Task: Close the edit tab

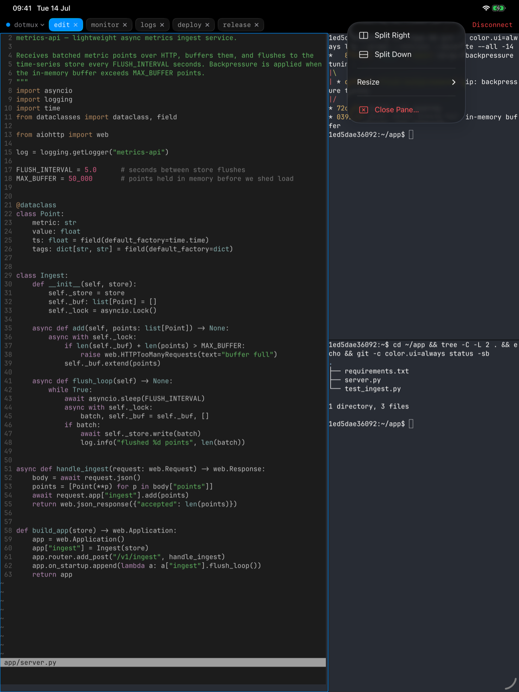Action: [76, 25]
